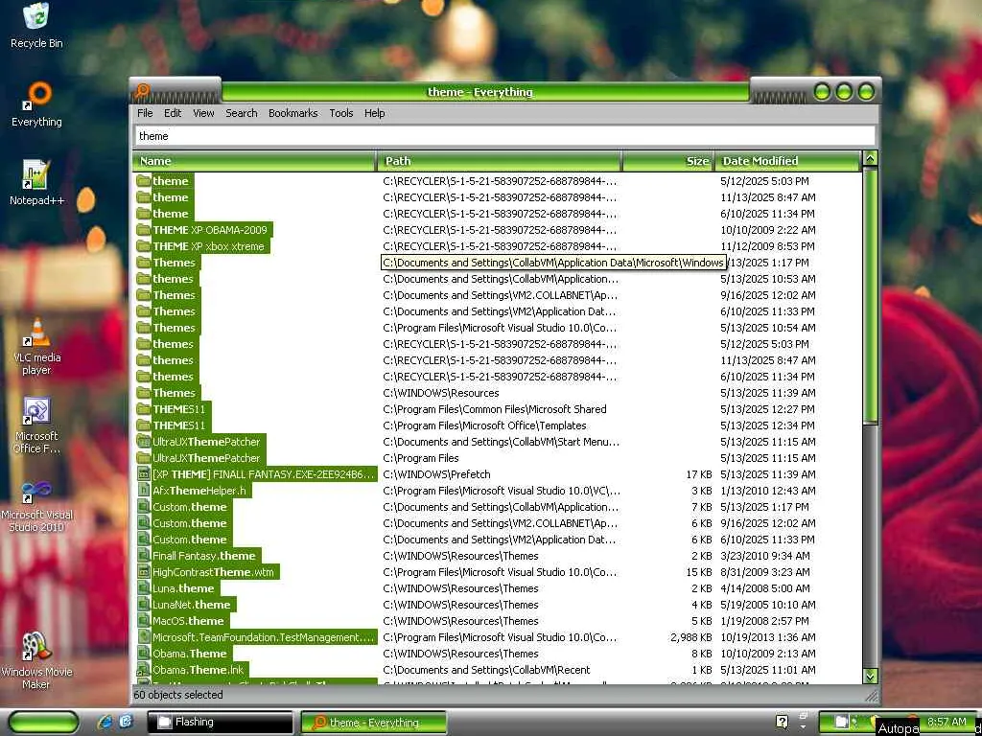Viewport: 982px width, 736px height.
Task: Open the Windows Movie Maker desktop icon
Action: pos(36,661)
